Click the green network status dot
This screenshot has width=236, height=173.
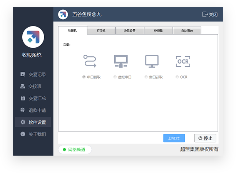[64, 149]
